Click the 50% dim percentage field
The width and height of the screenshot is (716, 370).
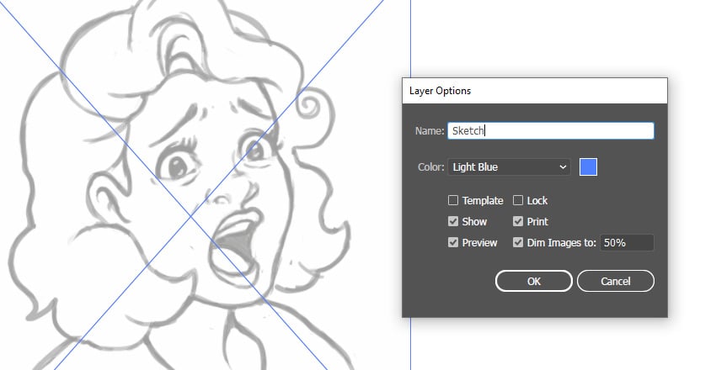click(626, 242)
